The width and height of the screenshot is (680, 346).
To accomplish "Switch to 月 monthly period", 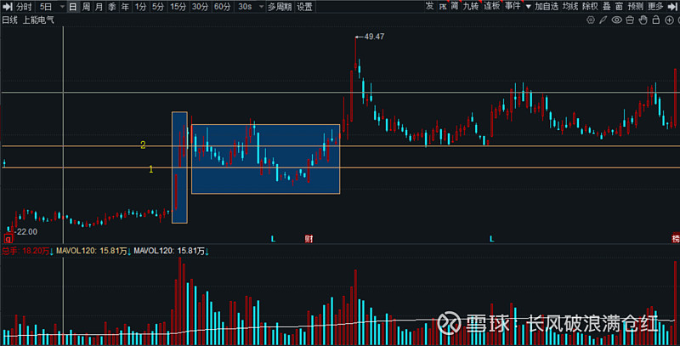I will click(99, 7).
